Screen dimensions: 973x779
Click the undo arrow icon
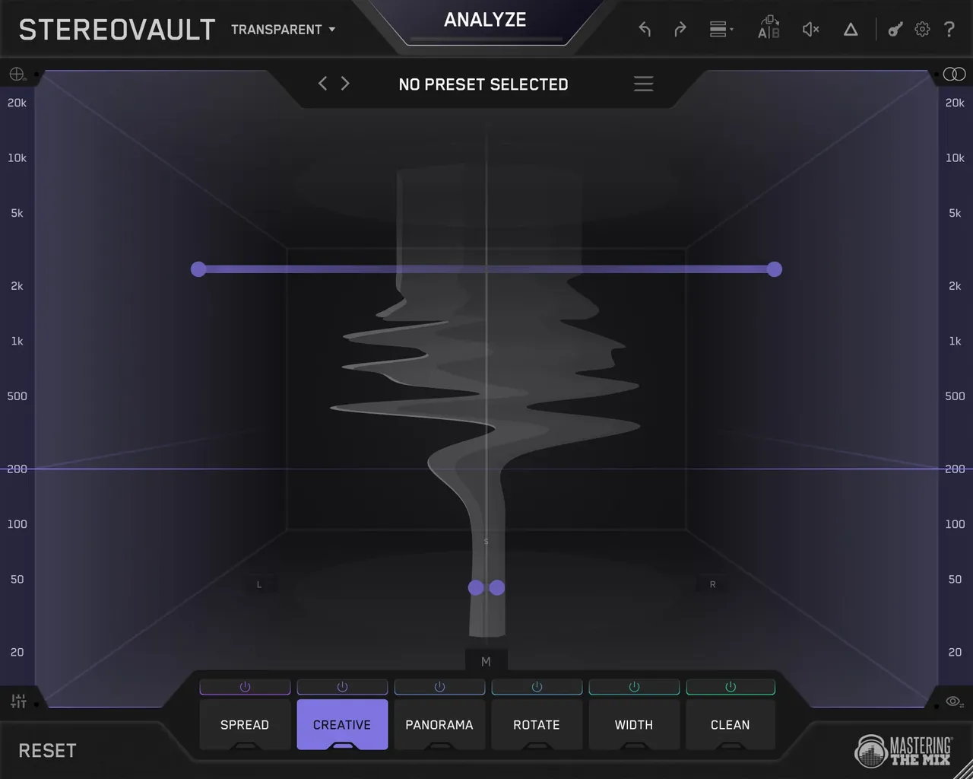[645, 30]
